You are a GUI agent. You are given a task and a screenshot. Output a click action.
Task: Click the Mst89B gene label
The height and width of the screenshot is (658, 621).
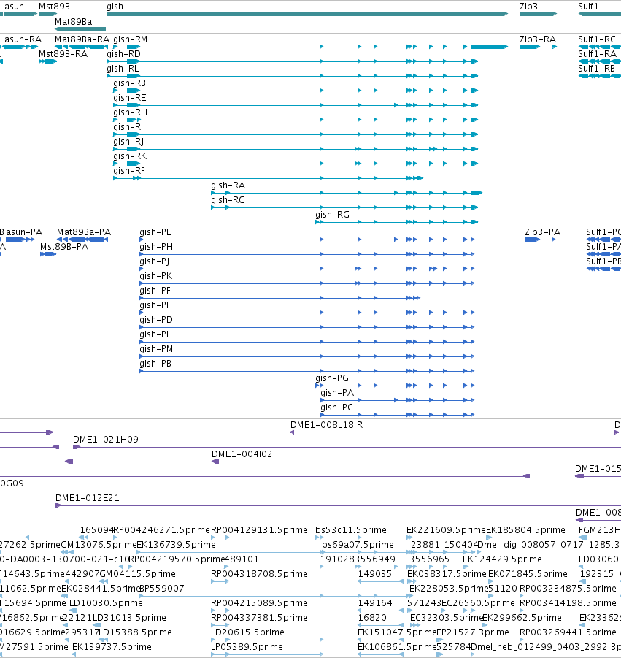54,7
